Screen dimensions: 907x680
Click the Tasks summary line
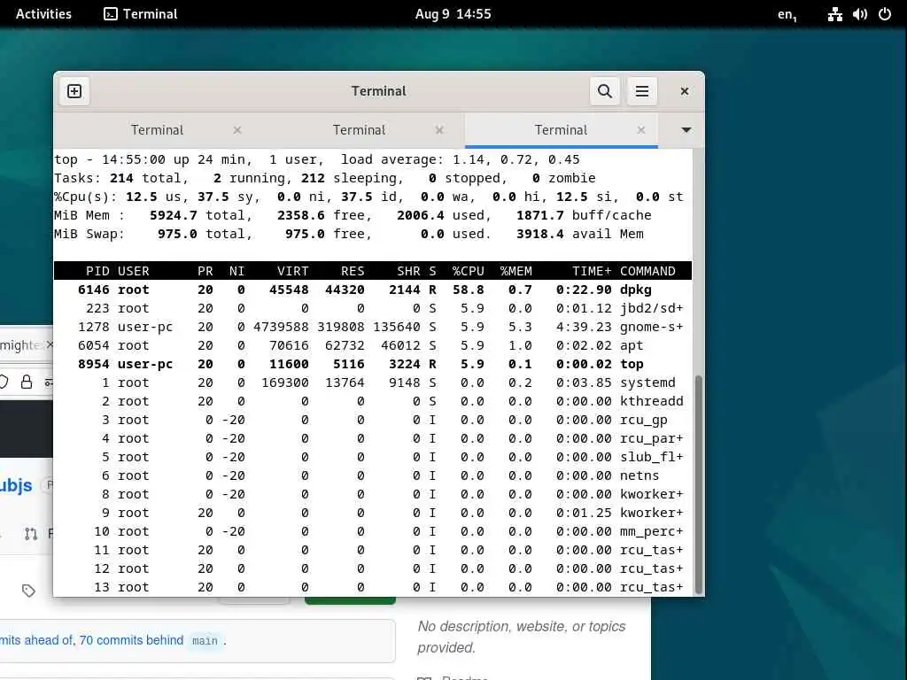(324, 178)
